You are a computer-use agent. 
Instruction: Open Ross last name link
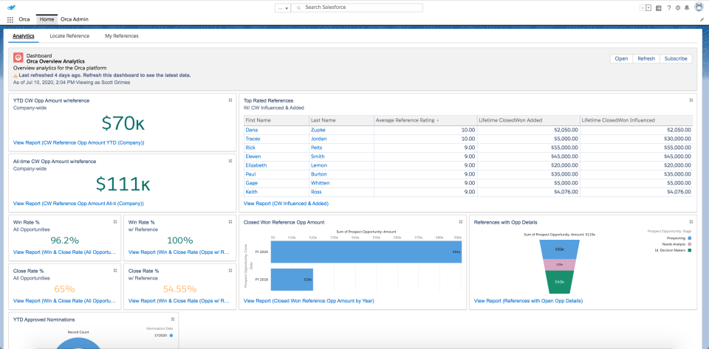(316, 192)
